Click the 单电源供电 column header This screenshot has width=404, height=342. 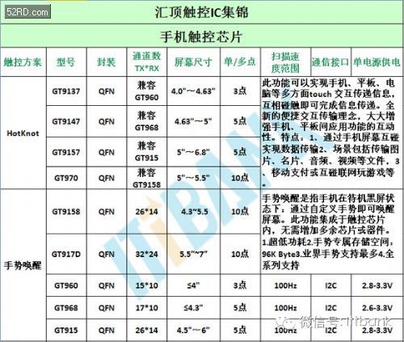point(377,62)
